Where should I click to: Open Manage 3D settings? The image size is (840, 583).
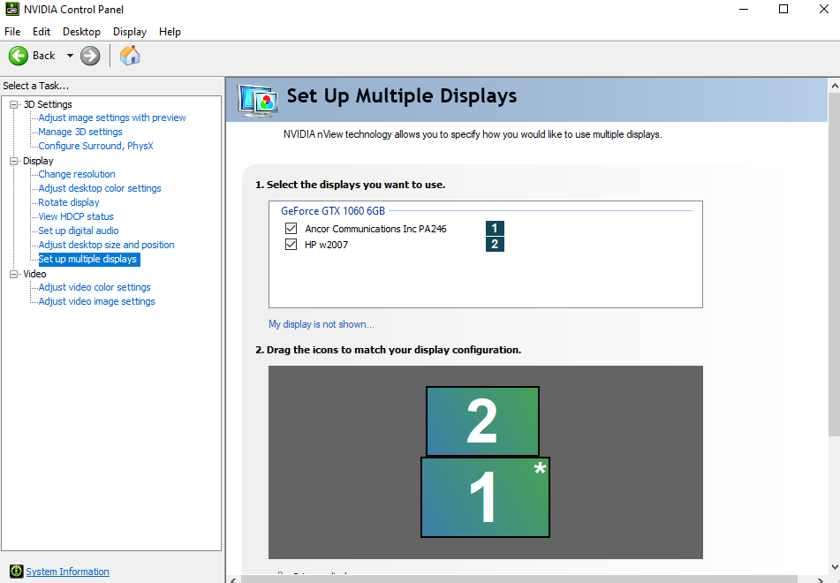click(x=80, y=132)
